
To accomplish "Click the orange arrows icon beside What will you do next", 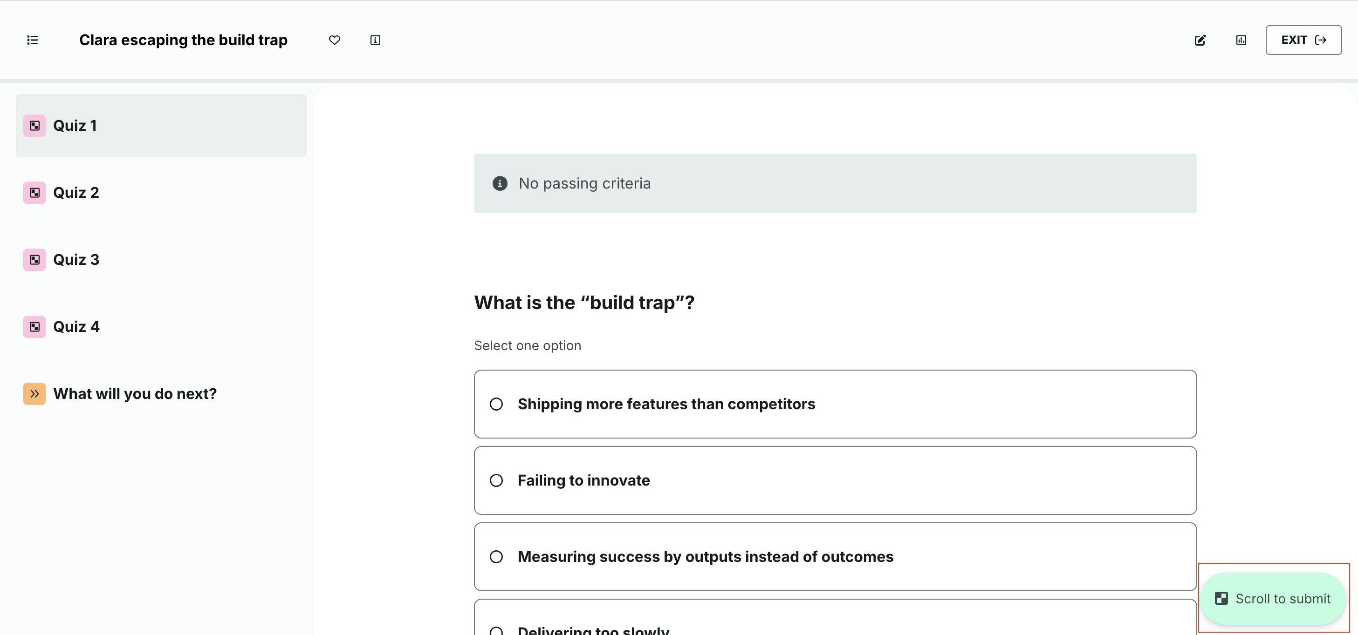I will point(34,394).
